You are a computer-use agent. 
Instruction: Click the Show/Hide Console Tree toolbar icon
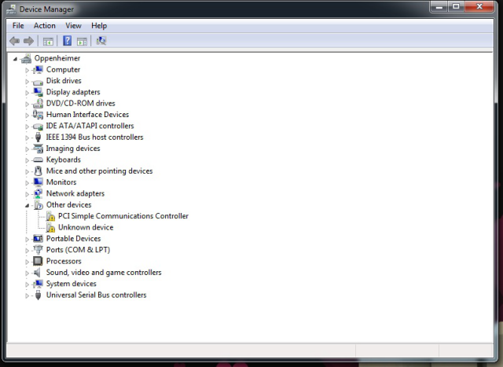48,41
